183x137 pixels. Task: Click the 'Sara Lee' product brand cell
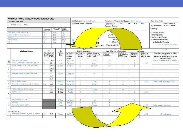coord(70,60)
